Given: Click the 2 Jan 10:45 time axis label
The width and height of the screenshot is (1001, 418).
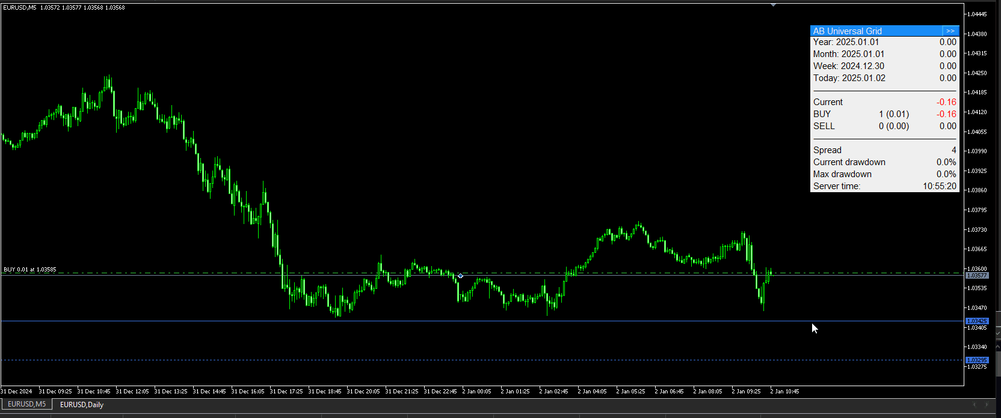Looking at the screenshot, I should 784,392.
